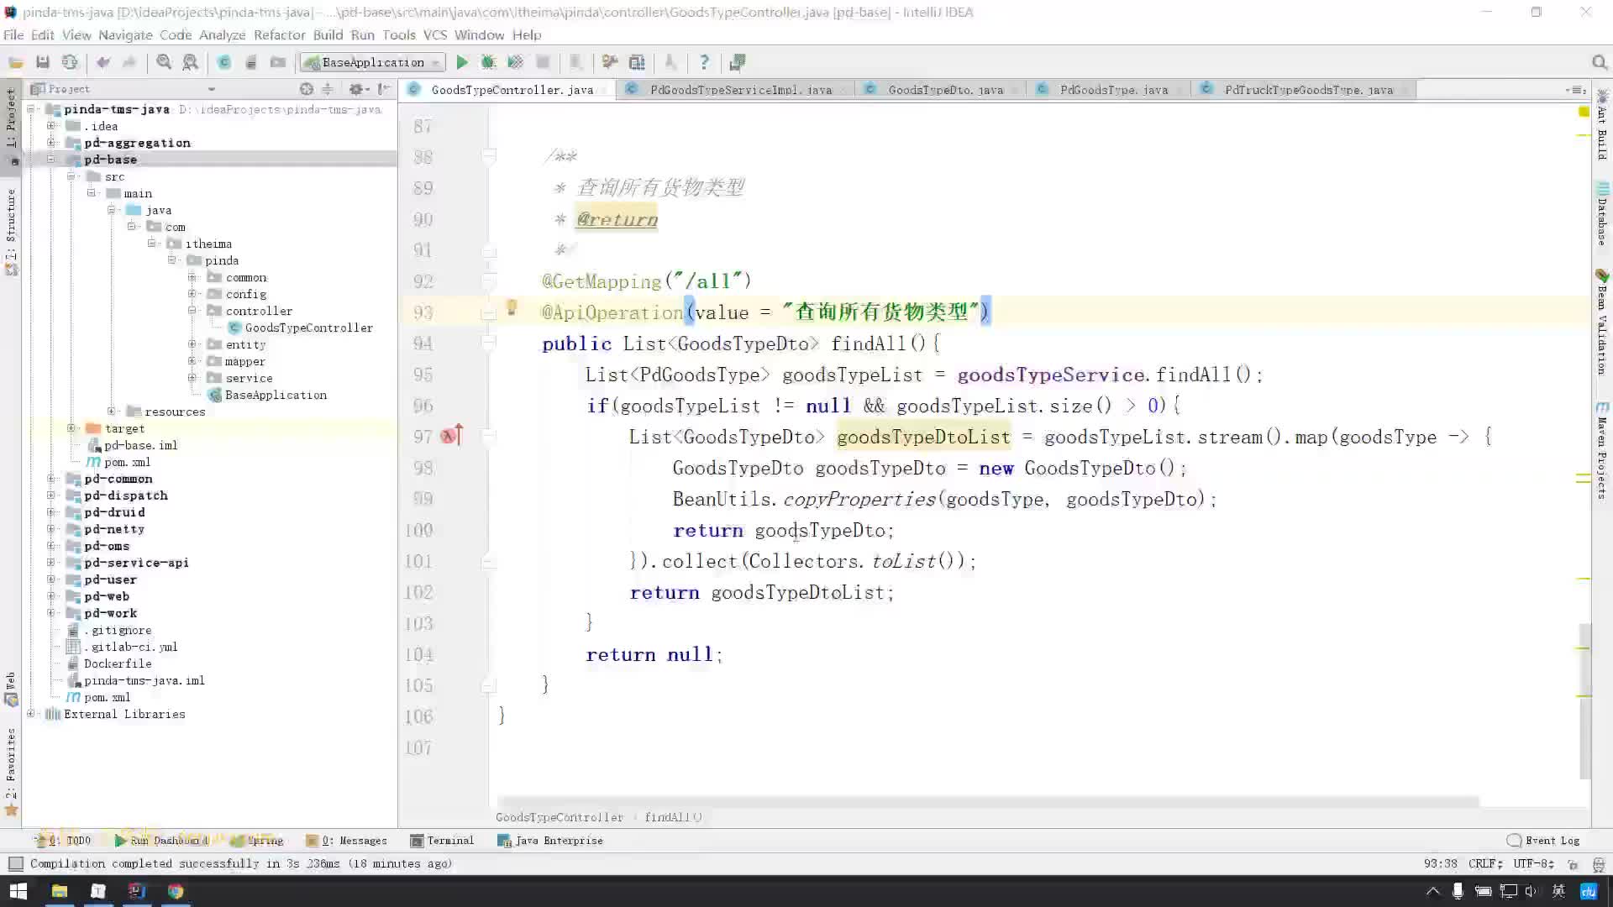This screenshot has width=1613, height=907.
Task: Open the Database side panel
Action: (x=1602, y=215)
